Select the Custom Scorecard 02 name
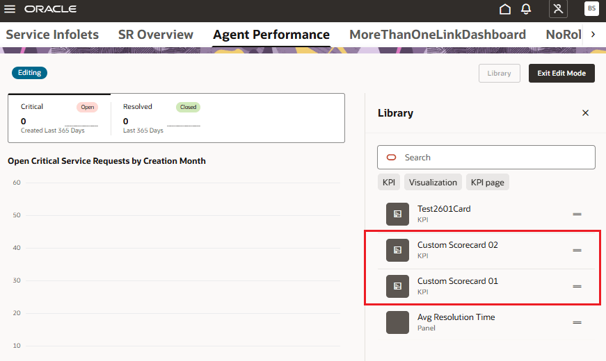Viewport: 606px width, 361px height. click(458, 245)
